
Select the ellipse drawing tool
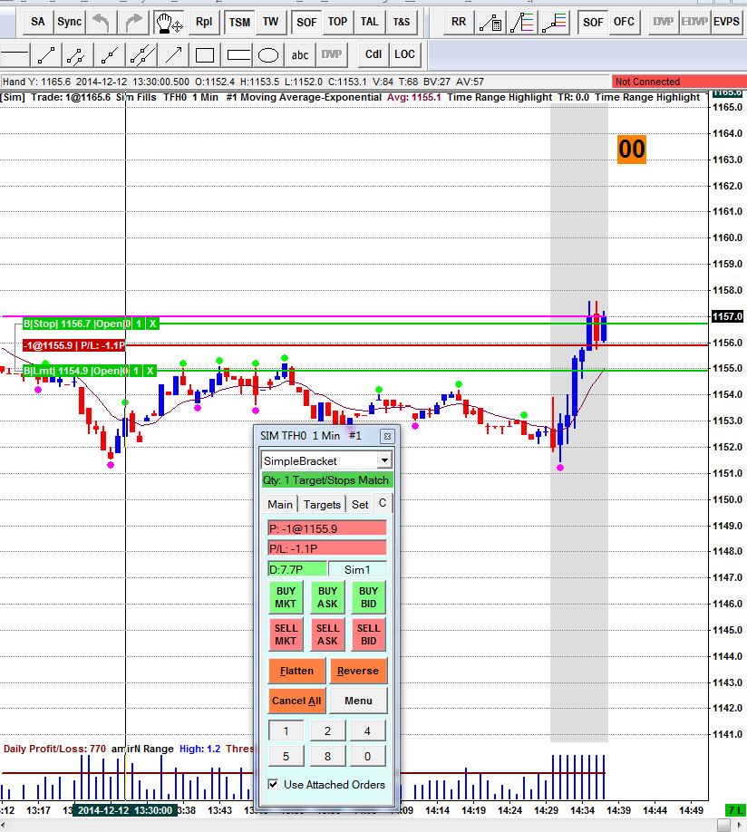[x=268, y=54]
